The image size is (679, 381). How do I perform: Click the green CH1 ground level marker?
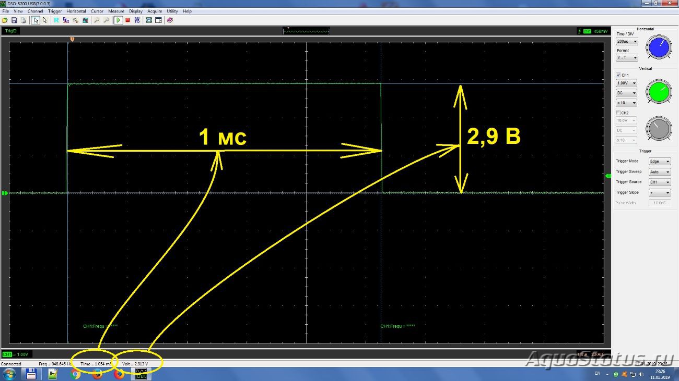(x=5, y=193)
